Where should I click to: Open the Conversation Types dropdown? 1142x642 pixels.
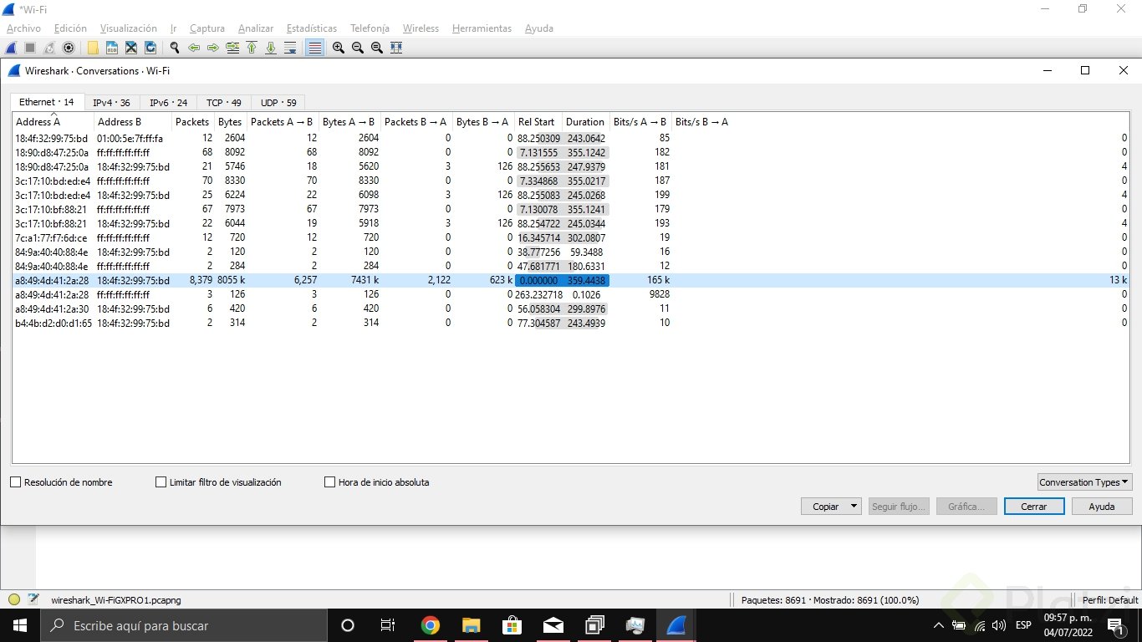(x=1084, y=482)
